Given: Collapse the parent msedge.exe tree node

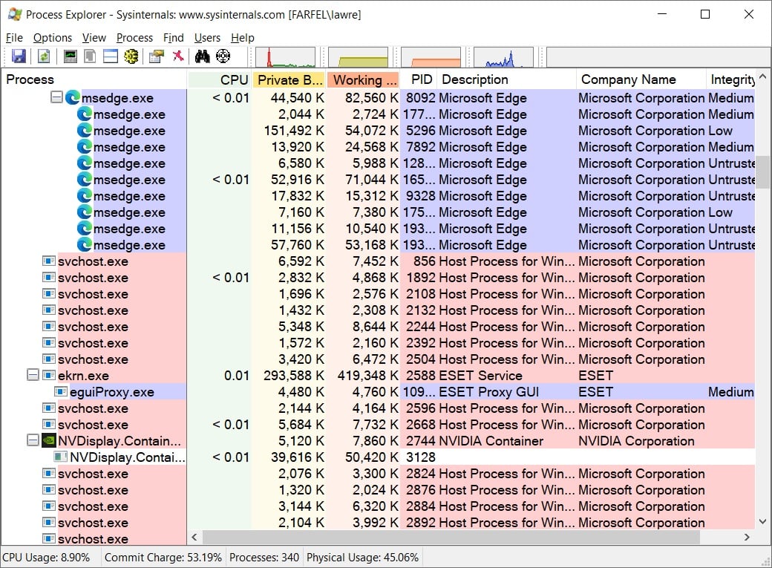Looking at the screenshot, I should (56, 97).
